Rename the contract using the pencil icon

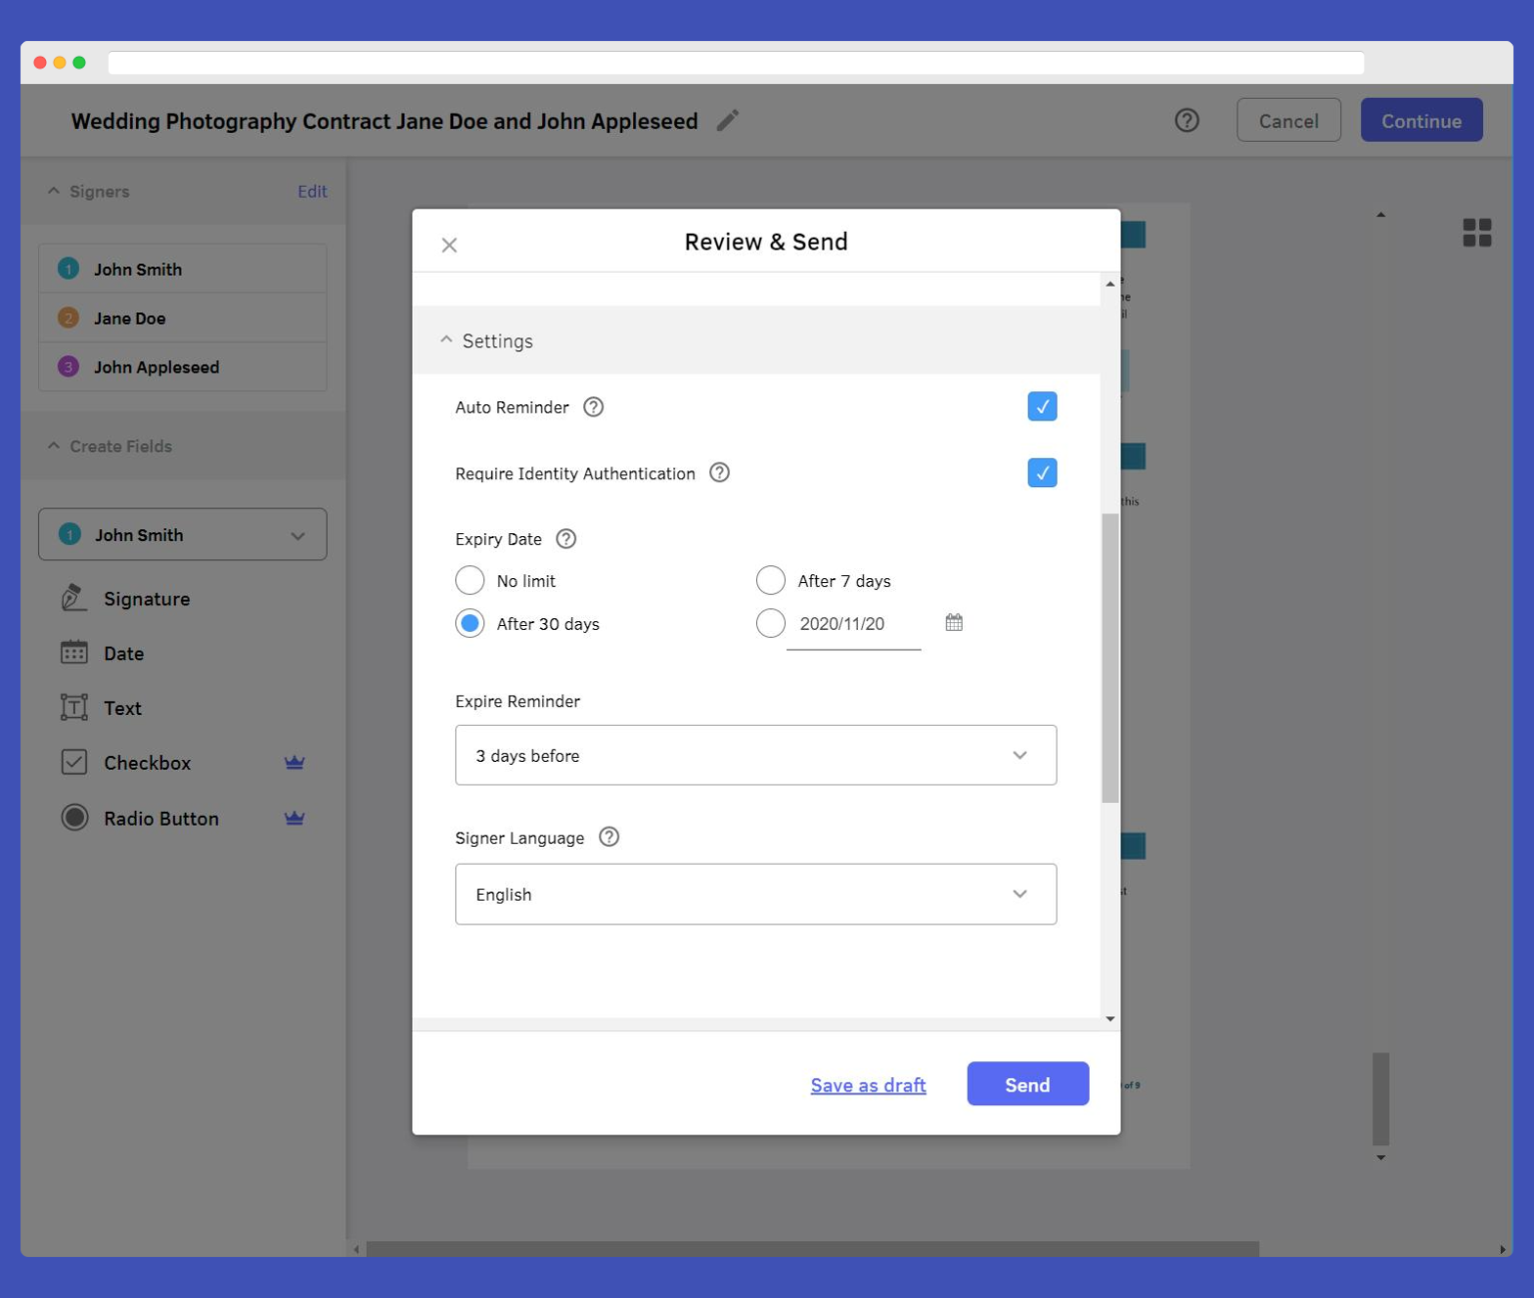(727, 120)
